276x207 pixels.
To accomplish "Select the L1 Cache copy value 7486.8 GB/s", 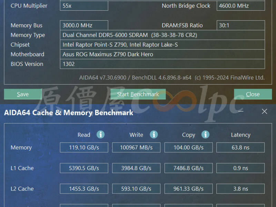I will pyautogui.click(x=188, y=168).
